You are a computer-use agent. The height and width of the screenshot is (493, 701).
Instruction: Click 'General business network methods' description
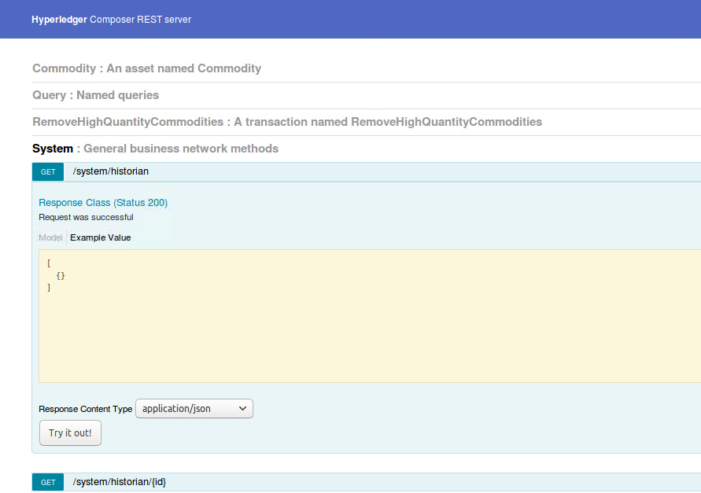(181, 149)
